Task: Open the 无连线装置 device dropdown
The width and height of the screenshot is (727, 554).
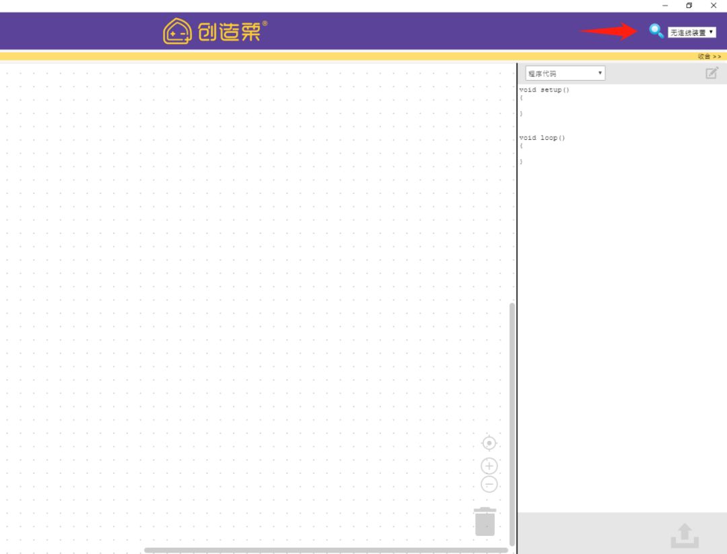Action: [x=691, y=32]
